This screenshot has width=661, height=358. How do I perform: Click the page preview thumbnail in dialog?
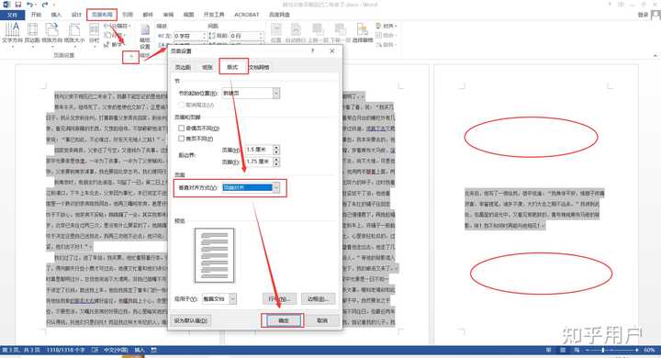214,255
